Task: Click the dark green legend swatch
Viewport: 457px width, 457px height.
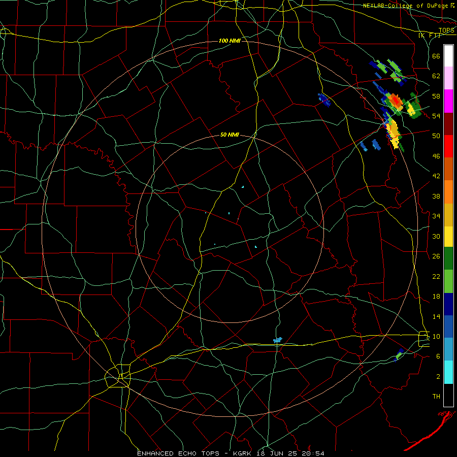Action: pyautogui.click(x=448, y=258)
